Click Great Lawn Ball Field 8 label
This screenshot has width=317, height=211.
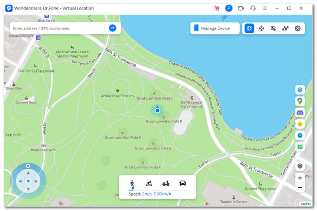point(164,121)
